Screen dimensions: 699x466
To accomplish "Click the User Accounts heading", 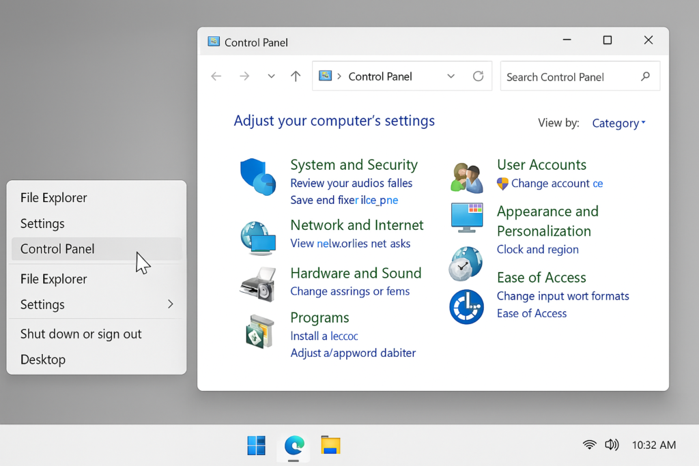I will tap(541, 165).
